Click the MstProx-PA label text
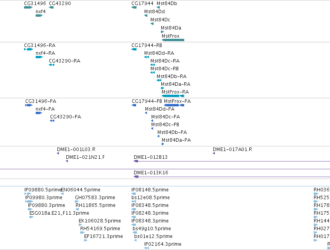 (x=178, y=101)
